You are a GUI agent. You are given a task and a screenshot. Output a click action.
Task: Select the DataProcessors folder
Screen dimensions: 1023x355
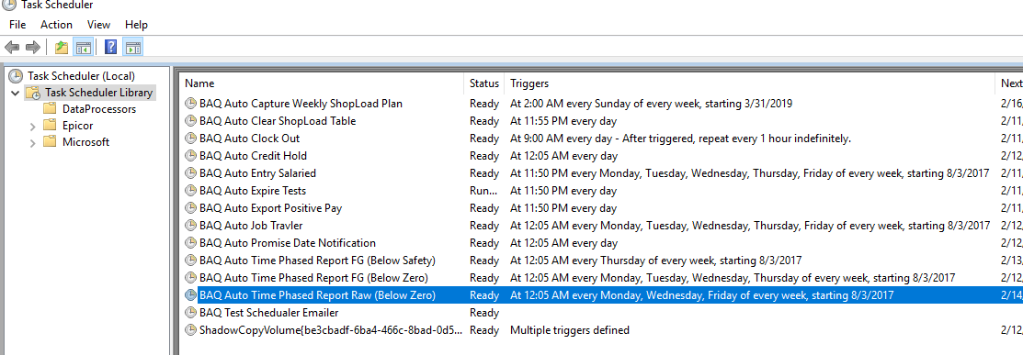[x=99, y=109]
